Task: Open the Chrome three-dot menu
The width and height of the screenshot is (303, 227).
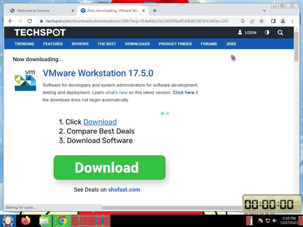Action: (292, 21)
